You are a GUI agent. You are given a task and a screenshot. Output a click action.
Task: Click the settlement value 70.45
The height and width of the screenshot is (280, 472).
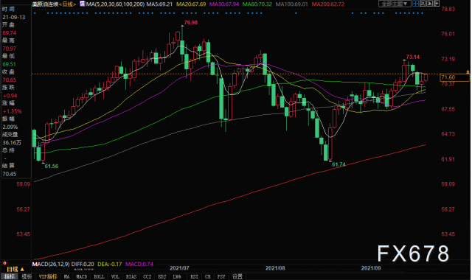coord(10,174)
